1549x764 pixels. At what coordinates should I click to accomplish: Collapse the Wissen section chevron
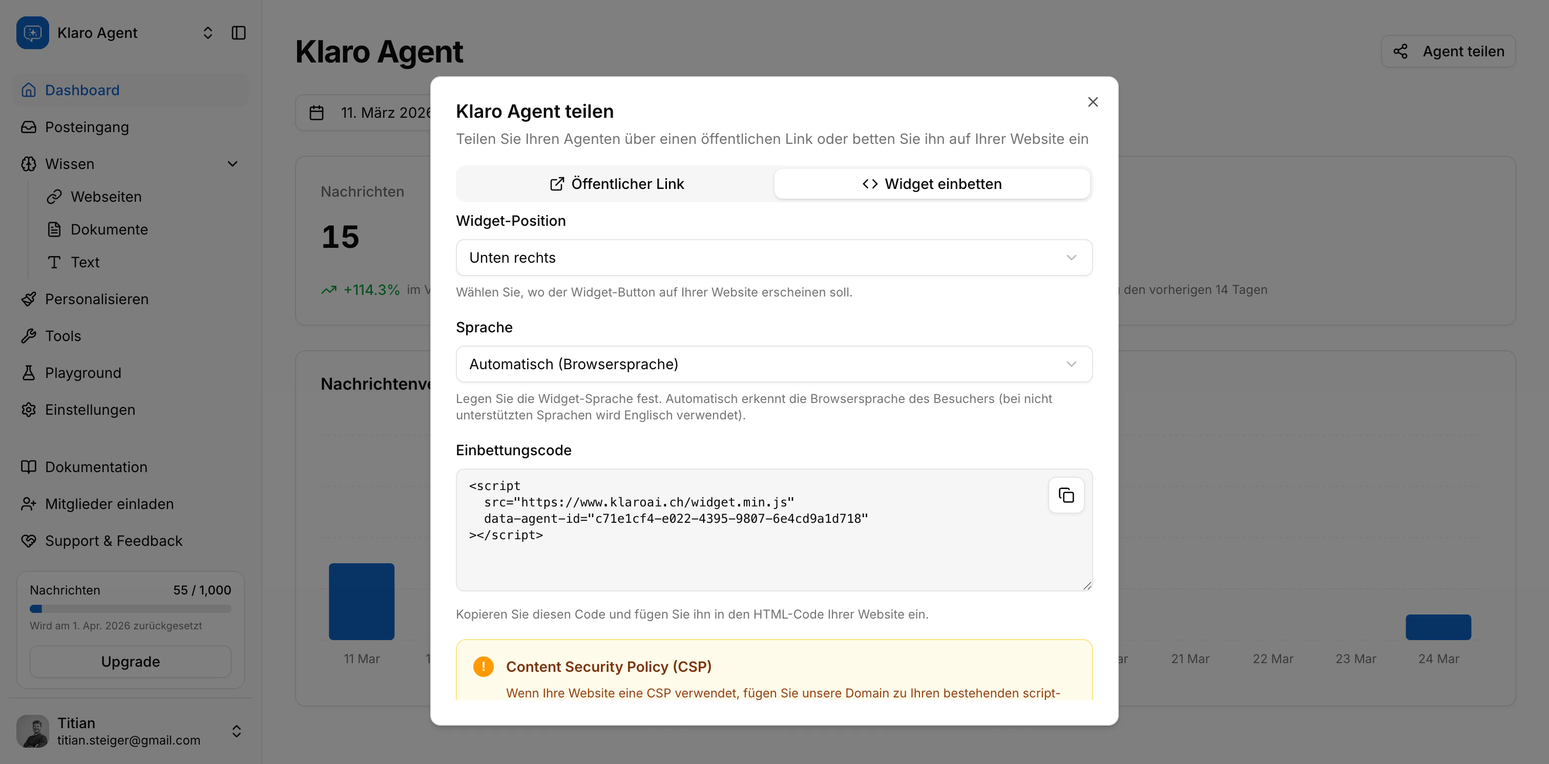[233, 163]
